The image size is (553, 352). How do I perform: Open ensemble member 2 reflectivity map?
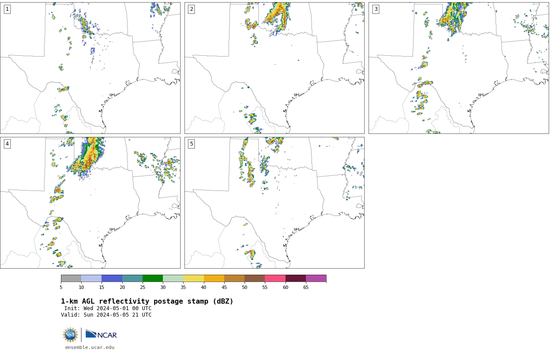coord(274,68)
